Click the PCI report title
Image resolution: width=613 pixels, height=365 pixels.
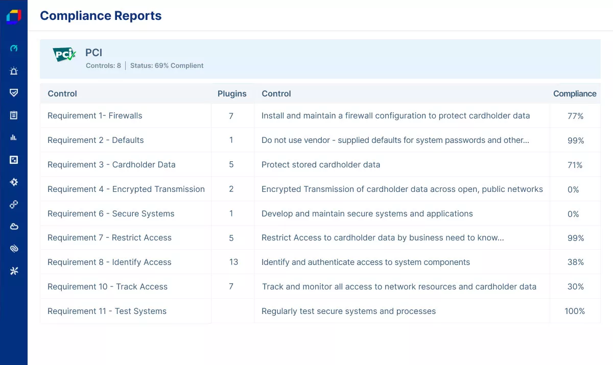[x=94, y=53]
